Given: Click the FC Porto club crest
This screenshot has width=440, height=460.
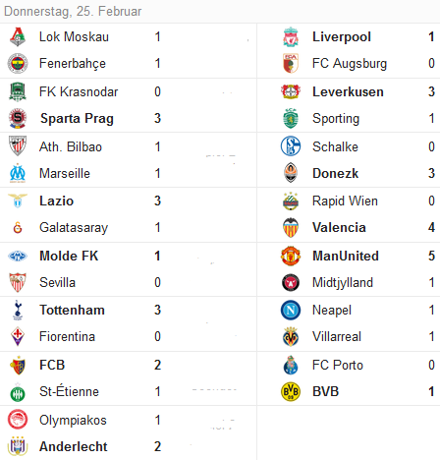Looking at the screenshot, I should coord(291,365).
